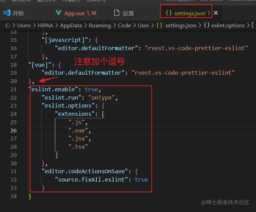Viewport: 256px width, 212px height.
Task: Open User breadcrumb segment
Action: click(143, 26)
